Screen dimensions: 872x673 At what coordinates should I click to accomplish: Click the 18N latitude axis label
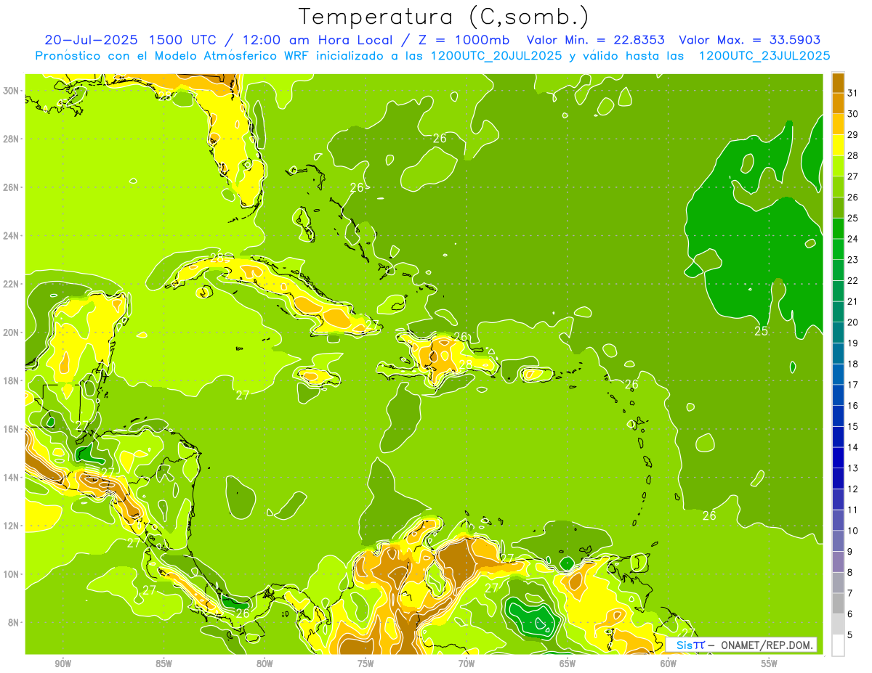11,380
